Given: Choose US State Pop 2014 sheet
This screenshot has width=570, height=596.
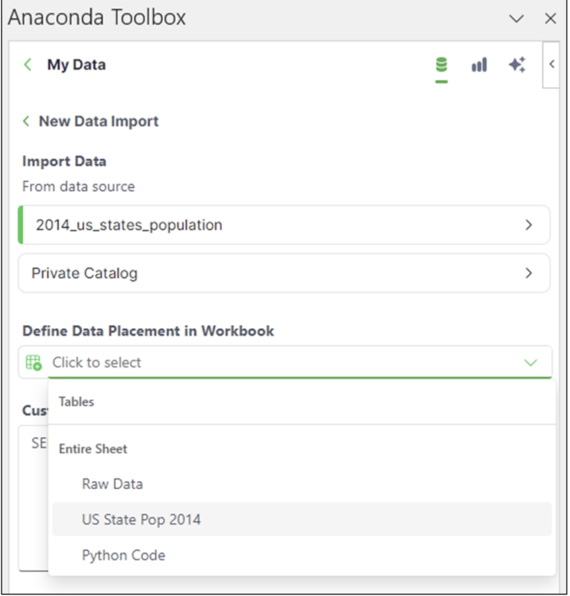Looking at the screenshot, I should click(141, 520).
